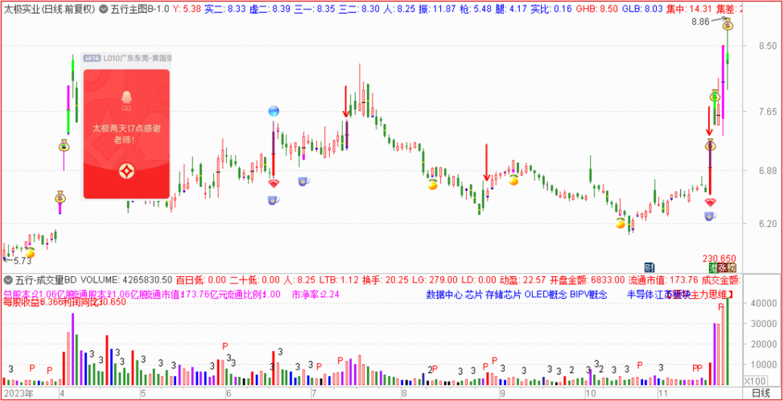783x401 pixels.
Task: Click the money bag icon at 8.86 peak
Action: click(729, 24)
